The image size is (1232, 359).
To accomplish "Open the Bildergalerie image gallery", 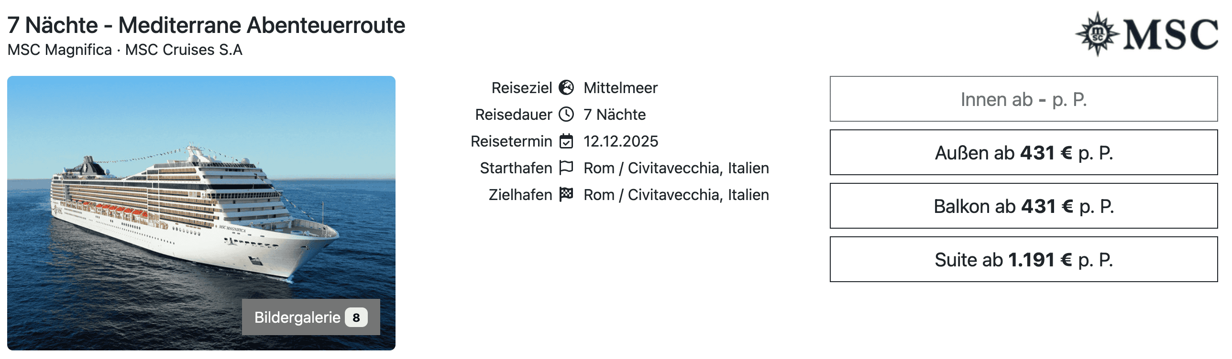I will pos(297,317).
